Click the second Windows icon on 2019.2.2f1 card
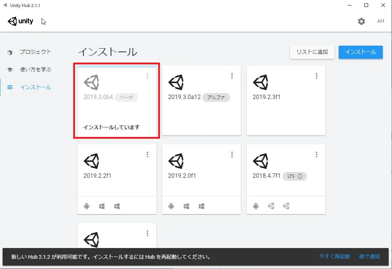 pyautogui.click(x=117, y=206)
